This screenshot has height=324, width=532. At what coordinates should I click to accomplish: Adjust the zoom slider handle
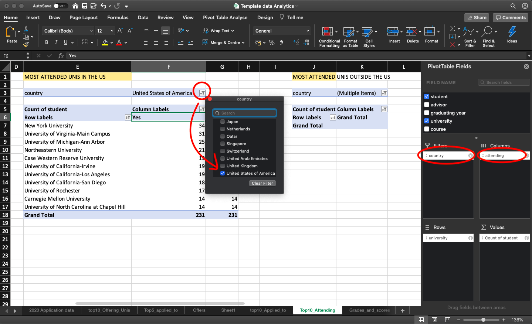483,320
